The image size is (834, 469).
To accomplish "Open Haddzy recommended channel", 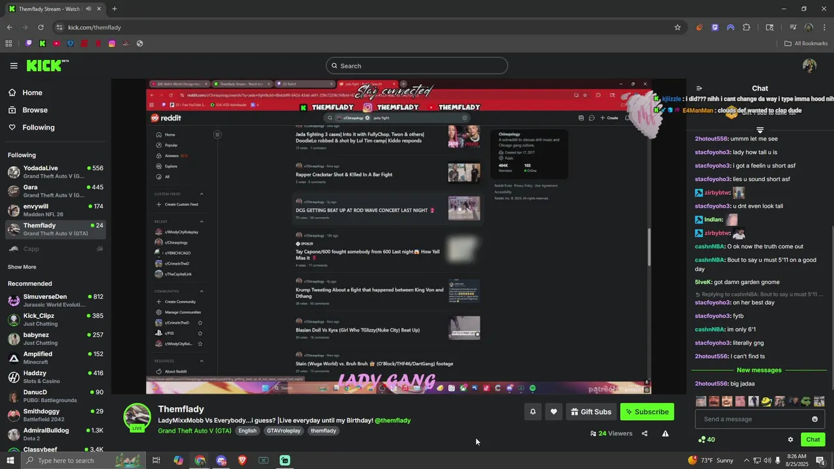I will pos(55,377).
